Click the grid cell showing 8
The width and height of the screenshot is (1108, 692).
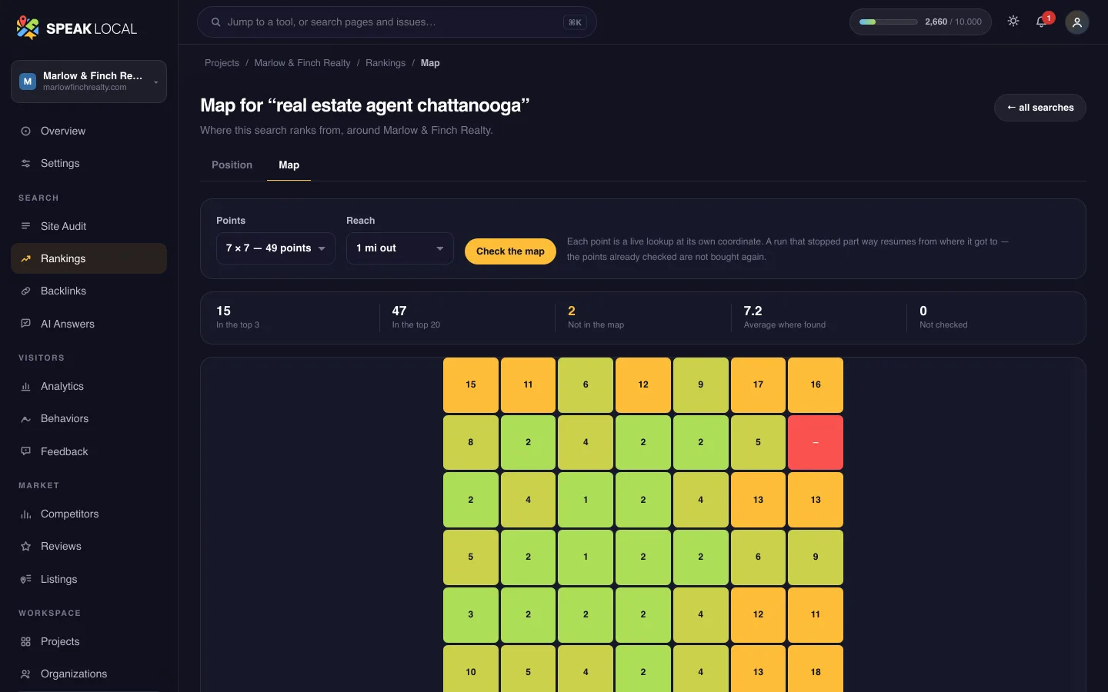471,443
